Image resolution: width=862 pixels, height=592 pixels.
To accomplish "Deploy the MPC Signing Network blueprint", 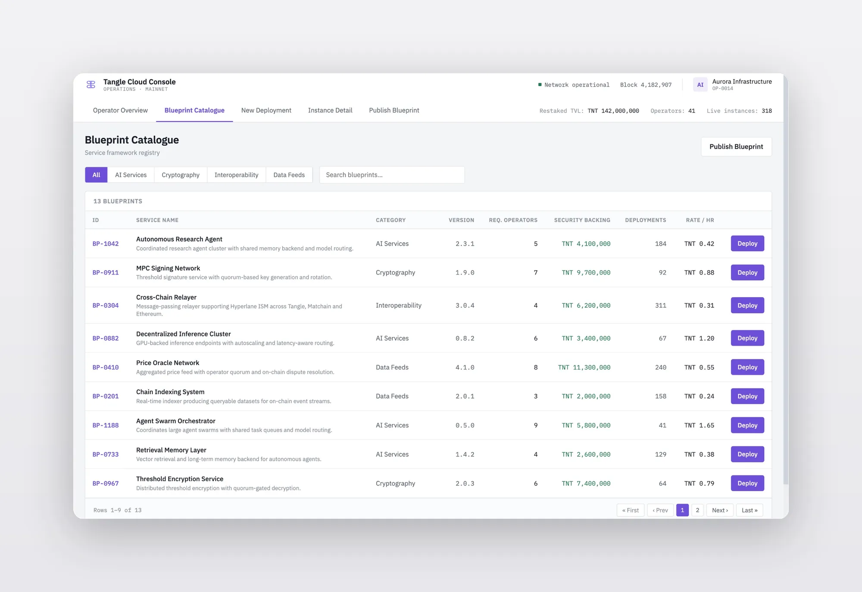I will click(x=747, y=272).
